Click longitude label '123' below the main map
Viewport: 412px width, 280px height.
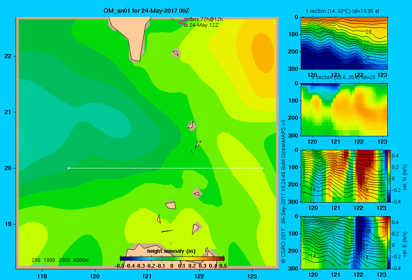[252, 276]
